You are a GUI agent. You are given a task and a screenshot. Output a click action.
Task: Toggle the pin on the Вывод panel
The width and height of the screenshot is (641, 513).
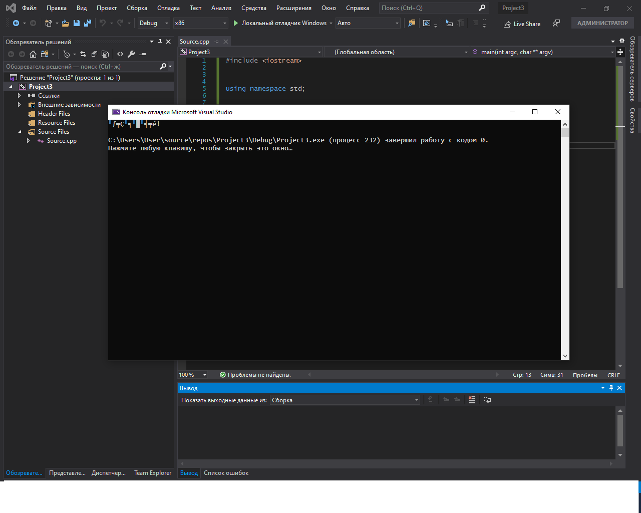coord(611,388)
